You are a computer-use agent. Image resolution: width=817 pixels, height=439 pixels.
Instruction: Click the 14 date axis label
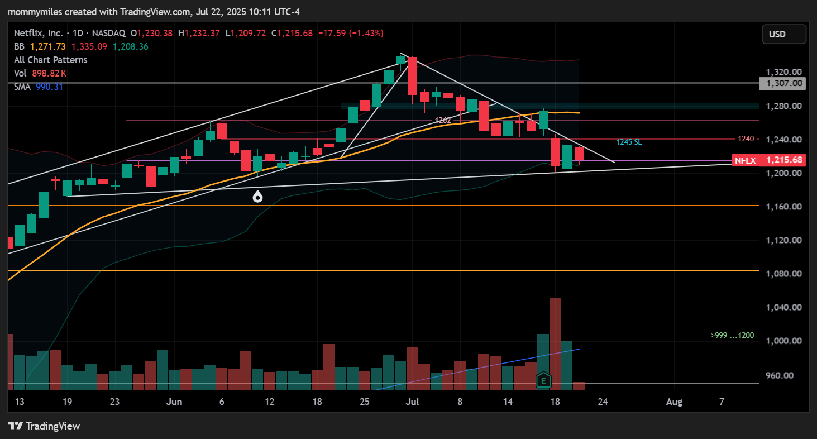508,402
